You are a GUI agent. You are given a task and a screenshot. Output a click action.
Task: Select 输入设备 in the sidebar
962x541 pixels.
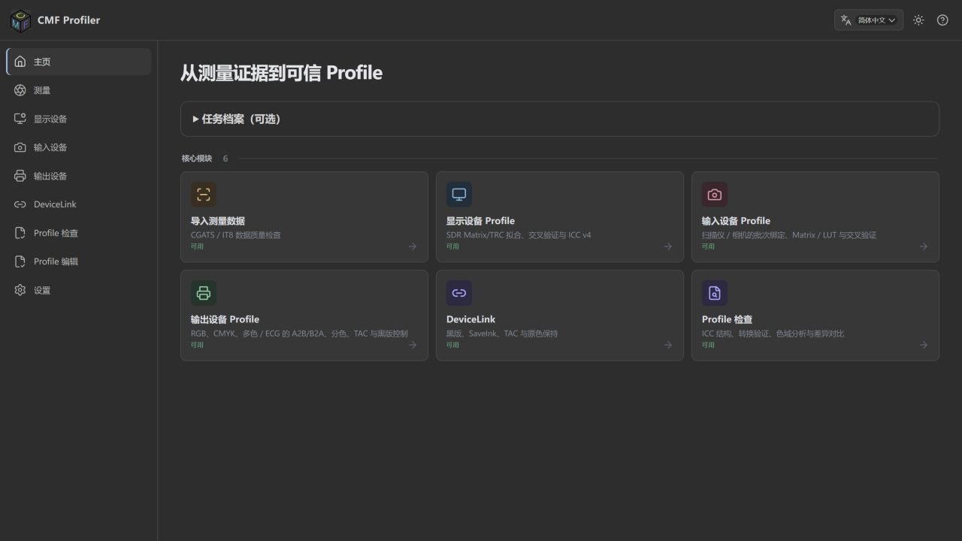click(x=79, y=147)
